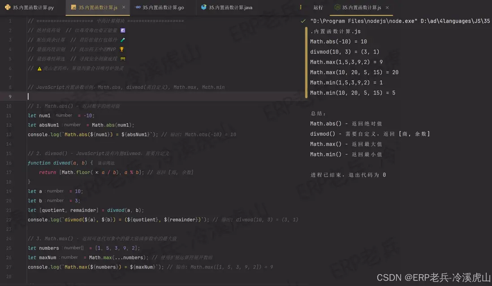Click the warning triangle emoji on line 6

point(39,69)
